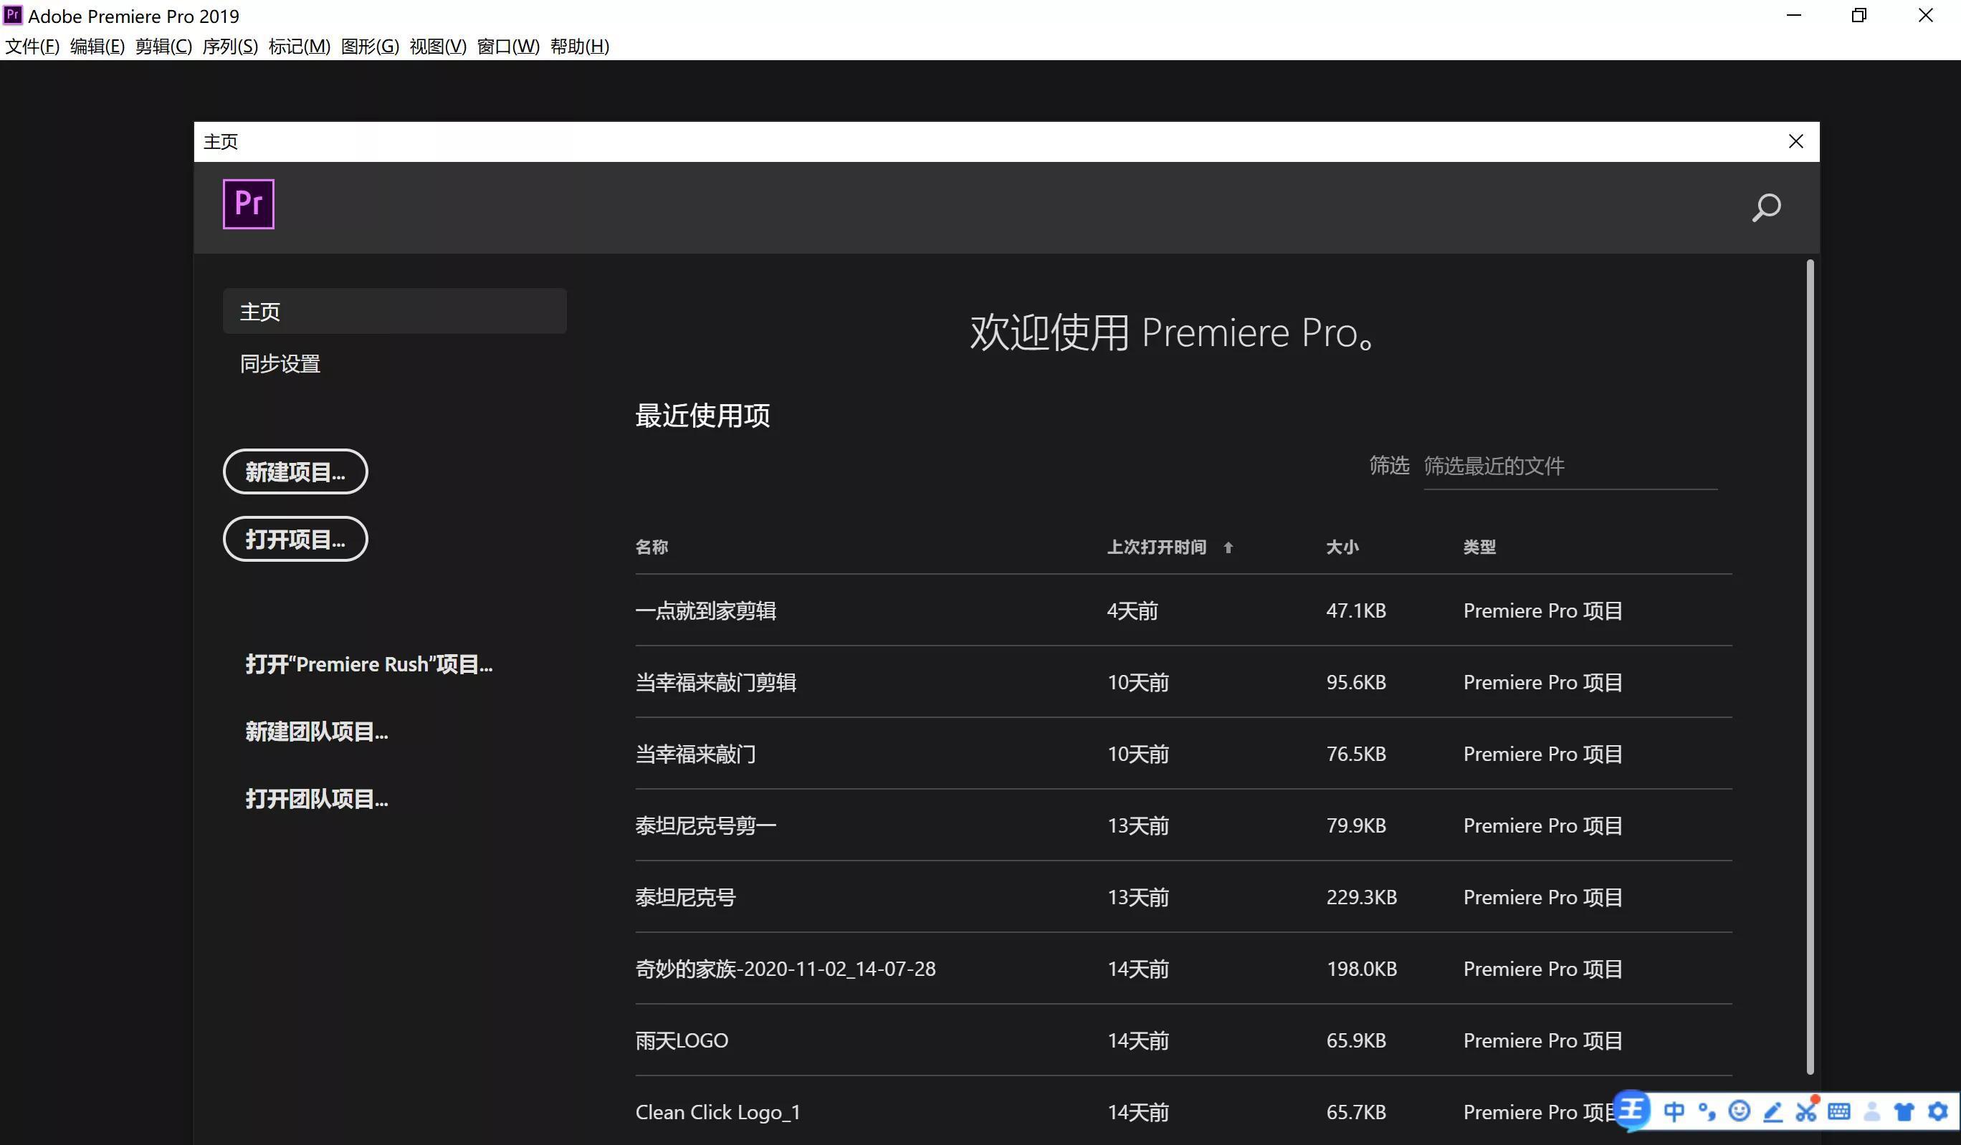
Task: Click 打开"Premiere Rush"项目... link
Action: pyautogui.click(x=369, y=664)
